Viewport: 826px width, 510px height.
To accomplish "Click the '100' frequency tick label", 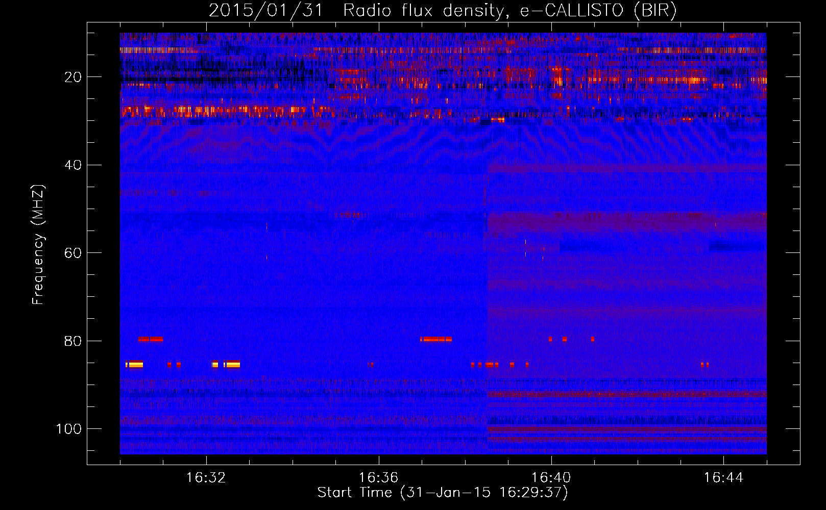I will pyautogui.click(x=69, y=429).
